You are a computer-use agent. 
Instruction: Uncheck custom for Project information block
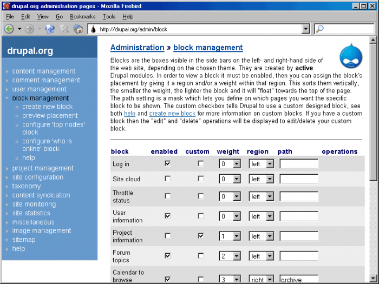201,236
